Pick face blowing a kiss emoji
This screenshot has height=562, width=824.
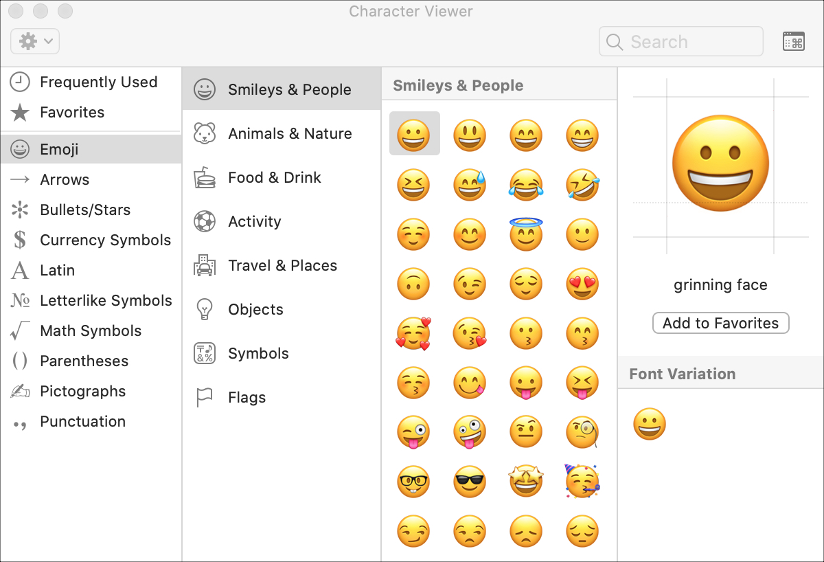(470, 333)
